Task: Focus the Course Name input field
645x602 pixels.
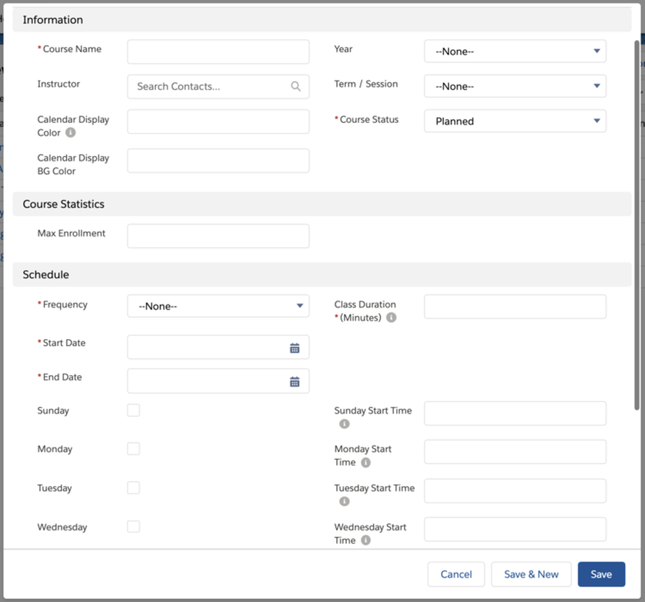Action: point(218,52)
